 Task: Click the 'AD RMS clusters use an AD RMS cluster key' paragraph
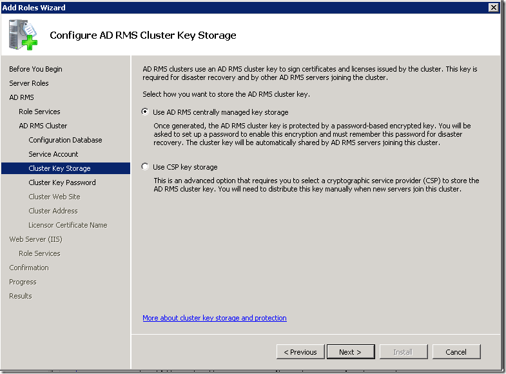310,74
